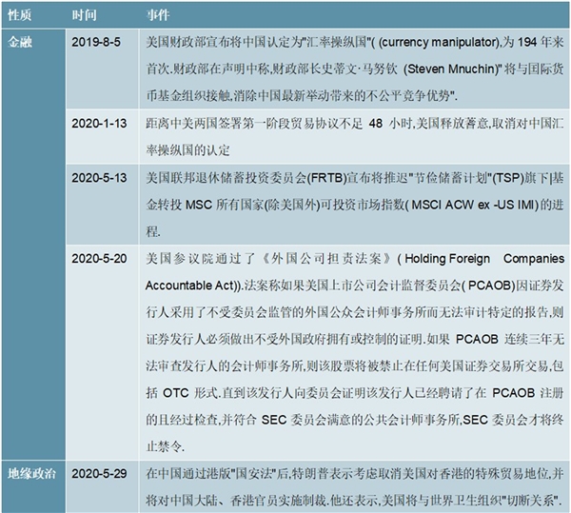This screenshot has height=513, width=571.
Task: Click the text 'Holding Foreign Companies'
Action: pos(484,259)
